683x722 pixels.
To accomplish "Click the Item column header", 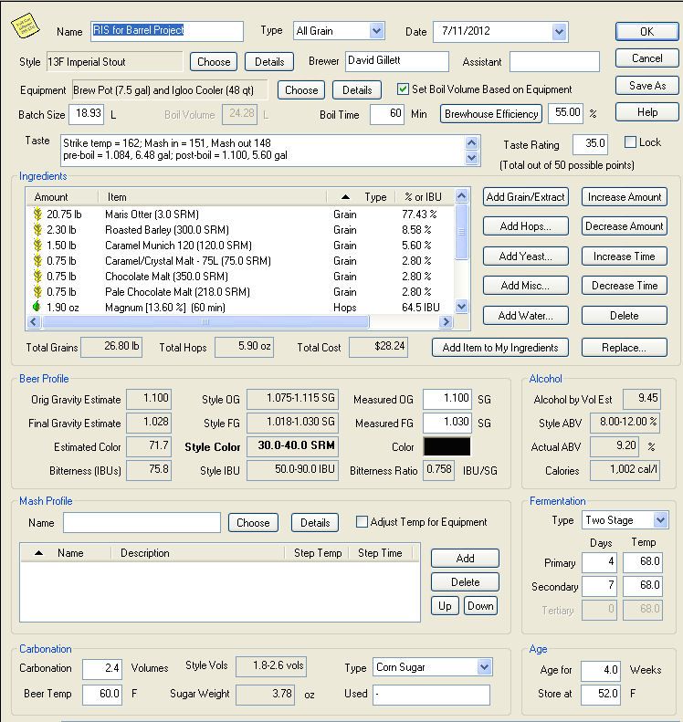I will 212,197.
